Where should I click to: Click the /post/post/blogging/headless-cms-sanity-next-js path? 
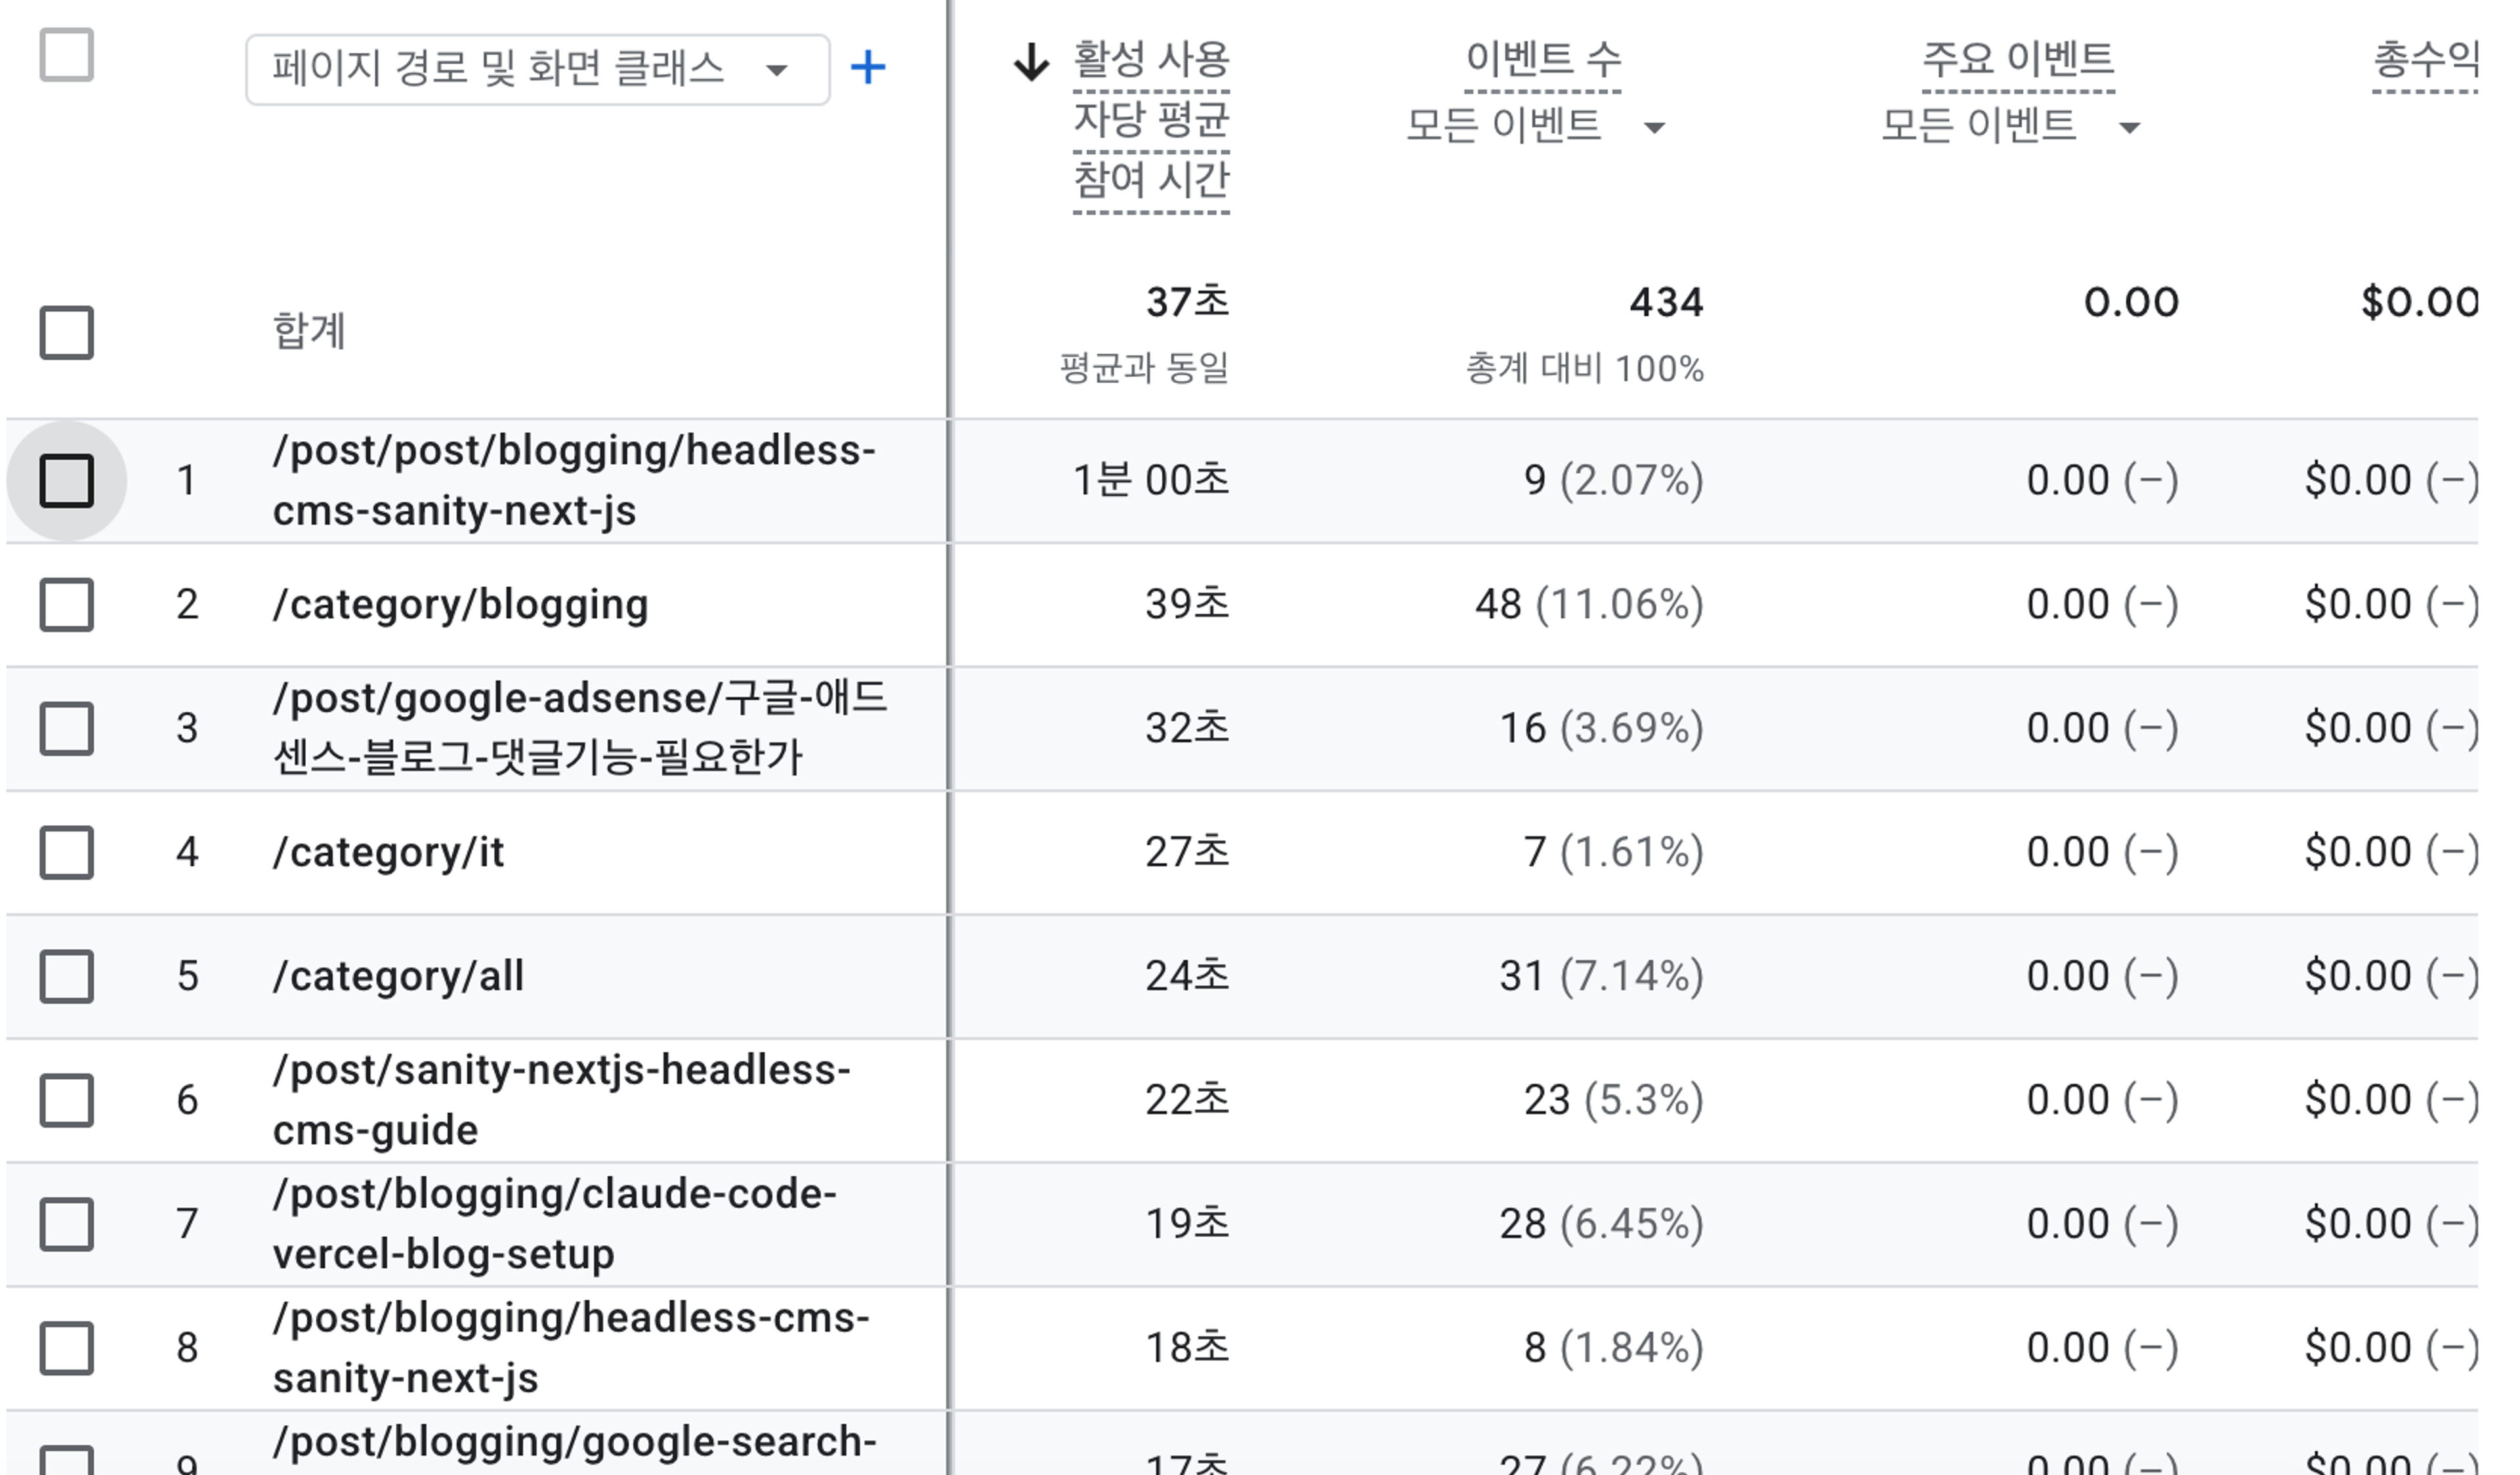pos(574,481)
